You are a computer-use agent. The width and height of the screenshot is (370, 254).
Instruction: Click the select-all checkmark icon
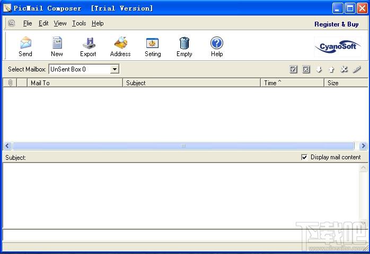click(293, 69)
